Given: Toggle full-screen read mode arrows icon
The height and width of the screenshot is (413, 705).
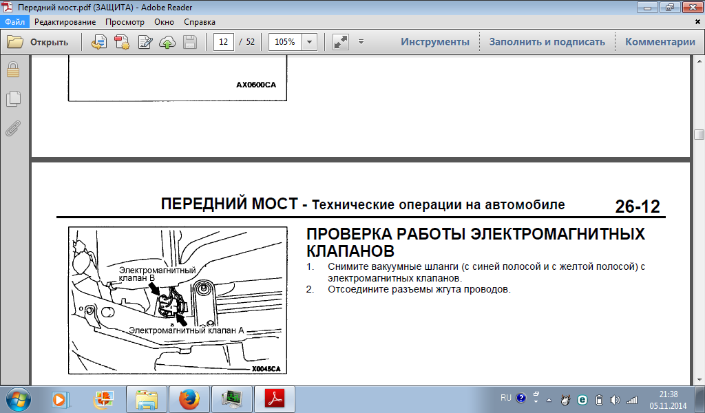Looking at the screenshot, I should (x=340, y=42).
